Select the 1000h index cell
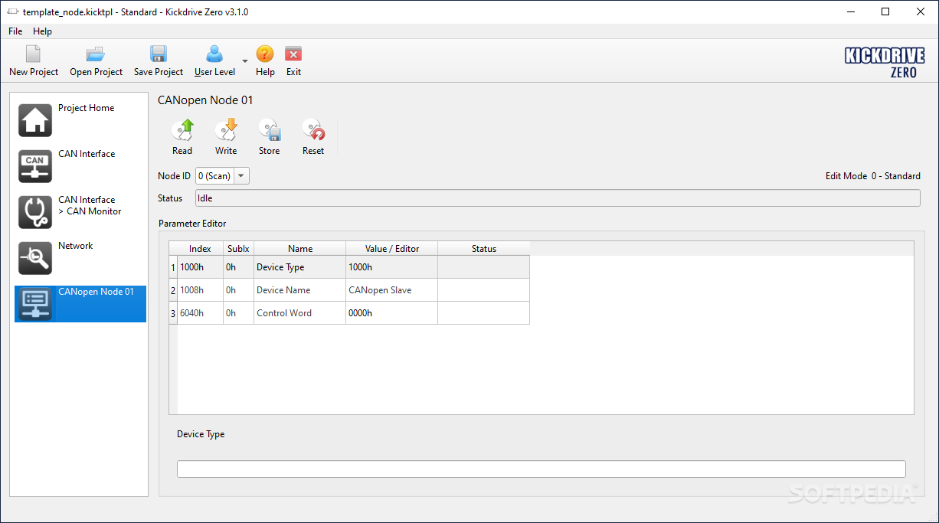 tap(200, 267)
